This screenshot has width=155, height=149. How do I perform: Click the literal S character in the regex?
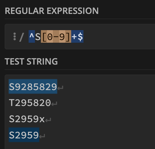(38, 36)
